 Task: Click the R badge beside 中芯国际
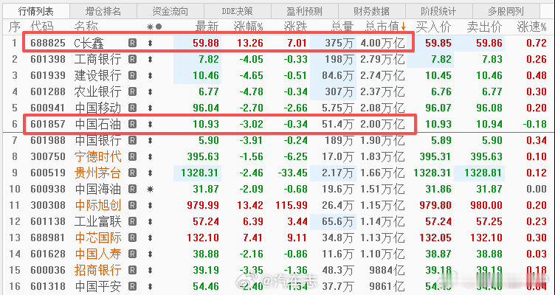click(x=132, y=237)
